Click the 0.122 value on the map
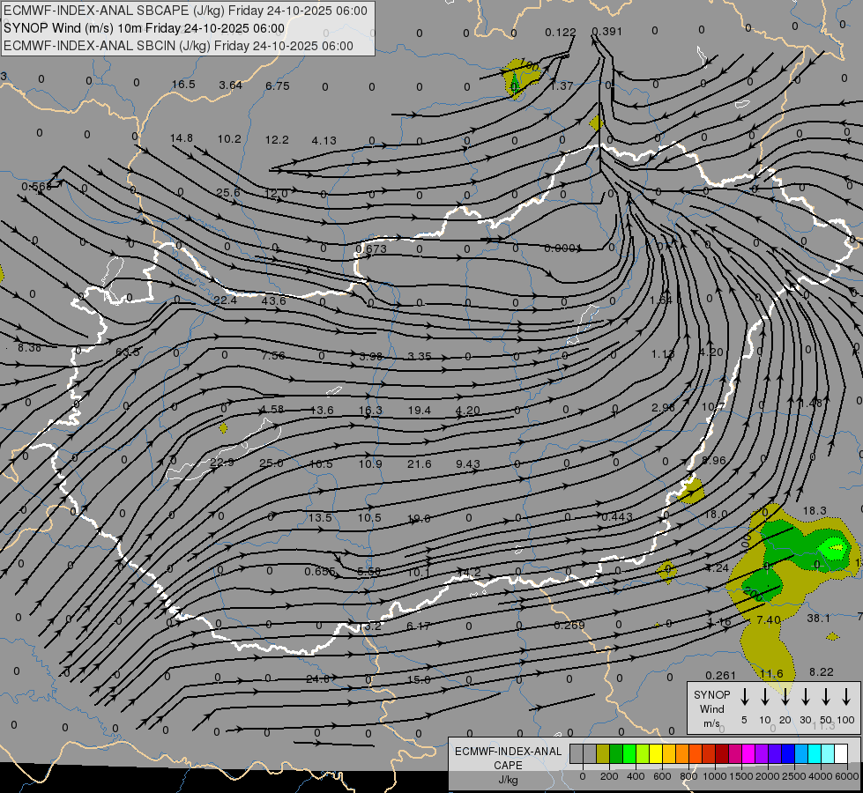The image size is (863, 793). click(561, 33)
